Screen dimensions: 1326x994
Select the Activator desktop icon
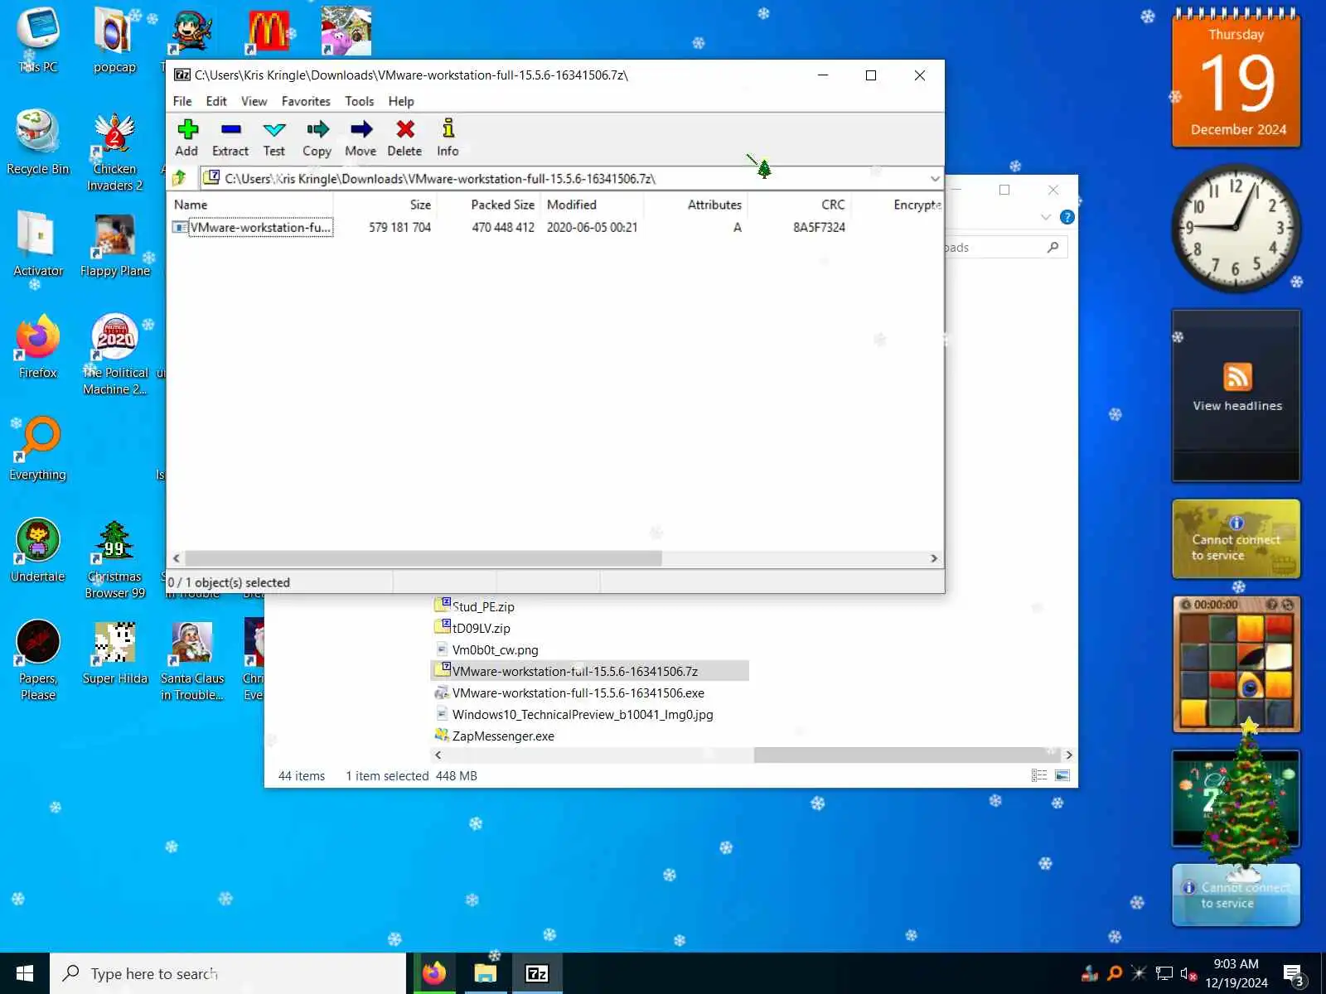[x=37, y=244]
